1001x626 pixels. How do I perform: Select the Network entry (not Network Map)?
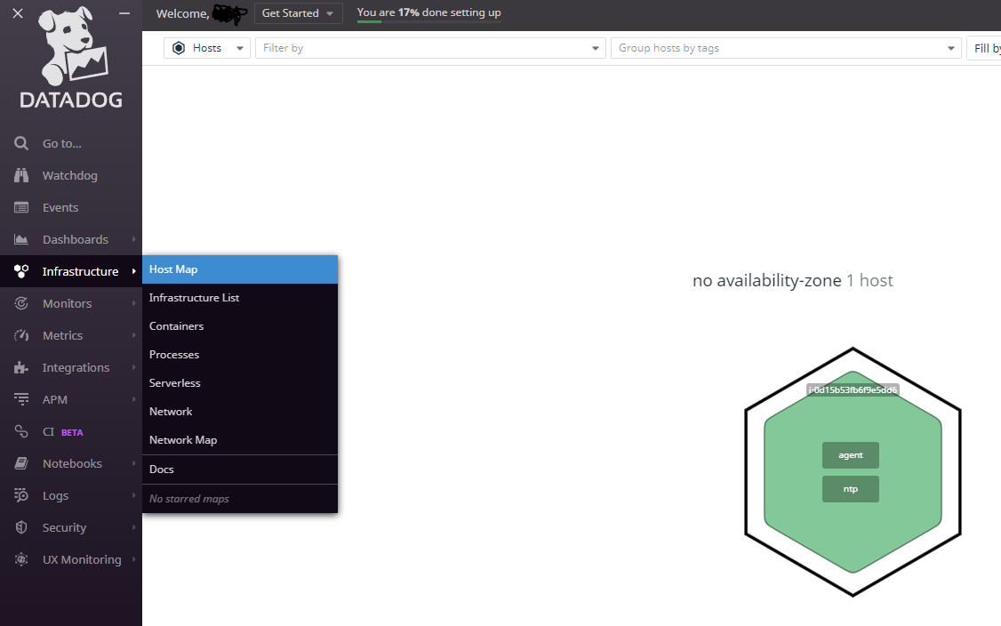click(x=240, y=412)
